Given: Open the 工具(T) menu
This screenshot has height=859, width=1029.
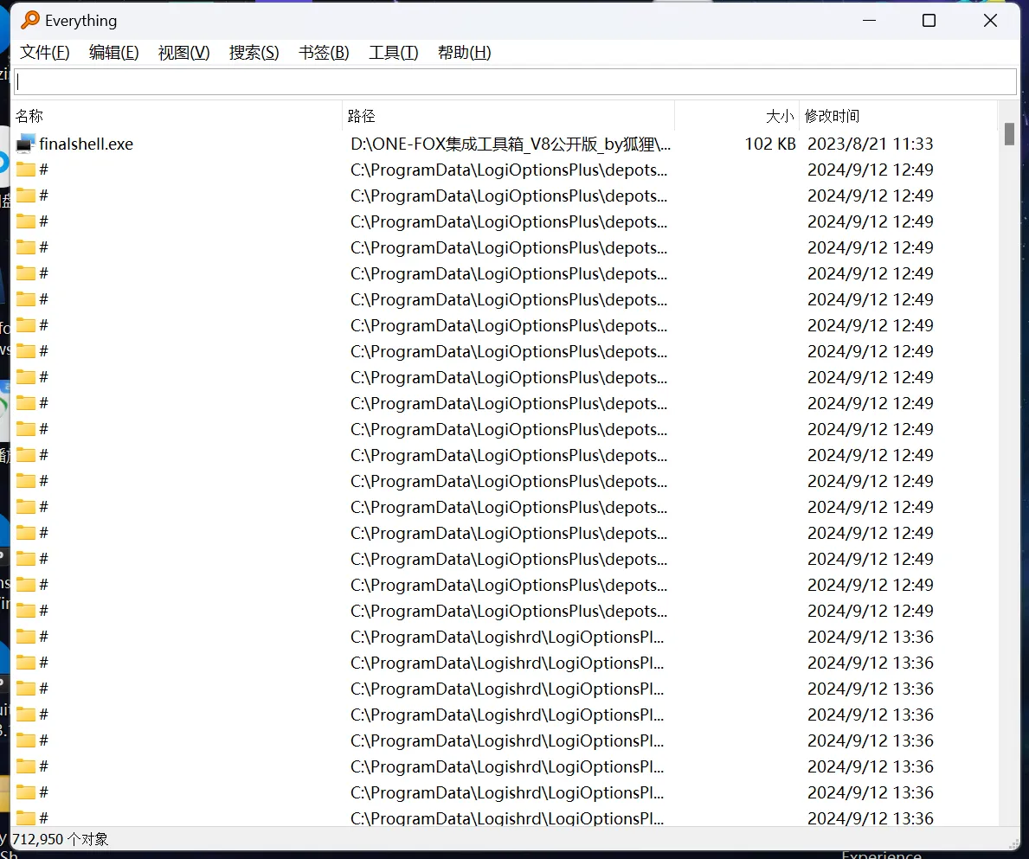Looking at the screenshot, I should [x=393, y=53].
